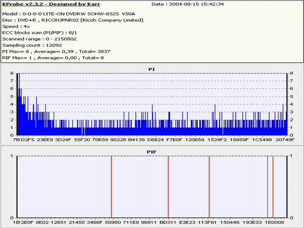Click the PI chart title

152,69
